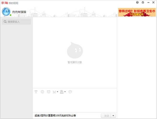
Task: Send a window shake alert
Action: (x=62, y=92)
